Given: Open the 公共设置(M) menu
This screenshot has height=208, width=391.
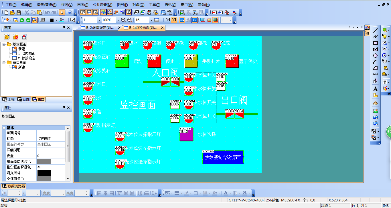Looking at the screenshot, I should 103,5.
